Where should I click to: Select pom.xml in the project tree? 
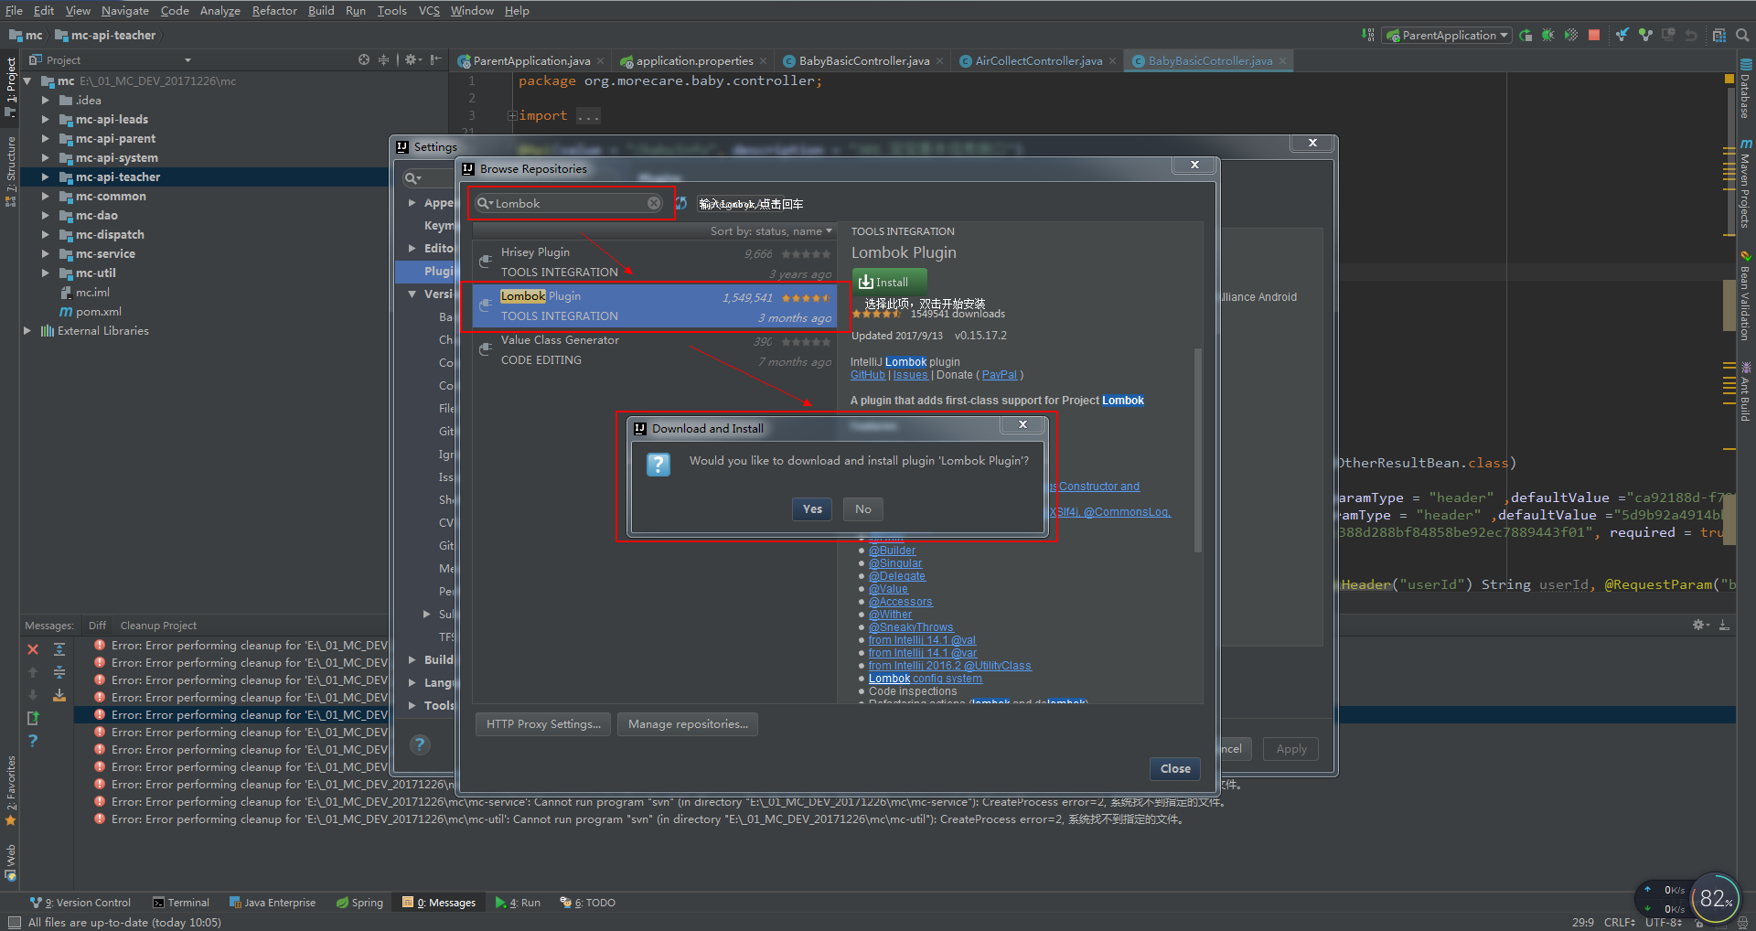click(99, 311)
